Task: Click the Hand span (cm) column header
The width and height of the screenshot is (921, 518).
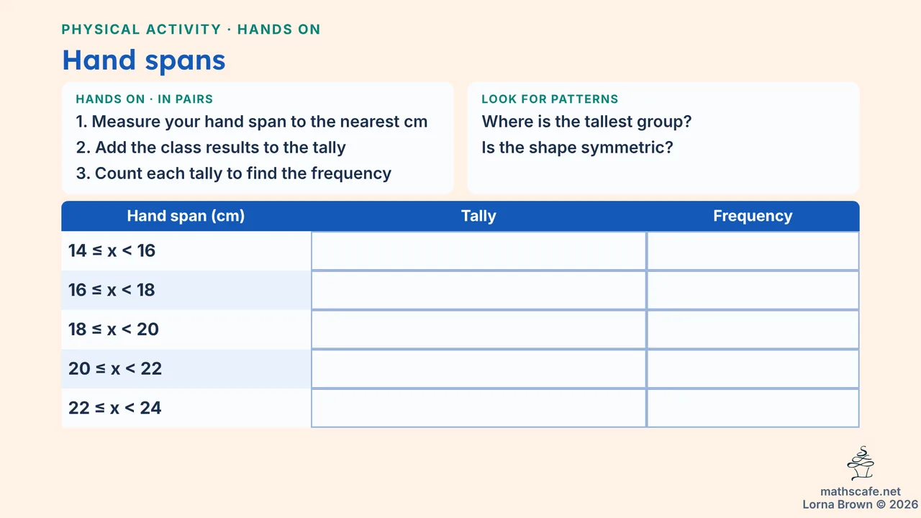Action: pos(186,216)
